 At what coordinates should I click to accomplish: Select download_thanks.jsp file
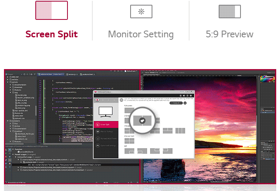pyautogui.click(x=24, y=134)
